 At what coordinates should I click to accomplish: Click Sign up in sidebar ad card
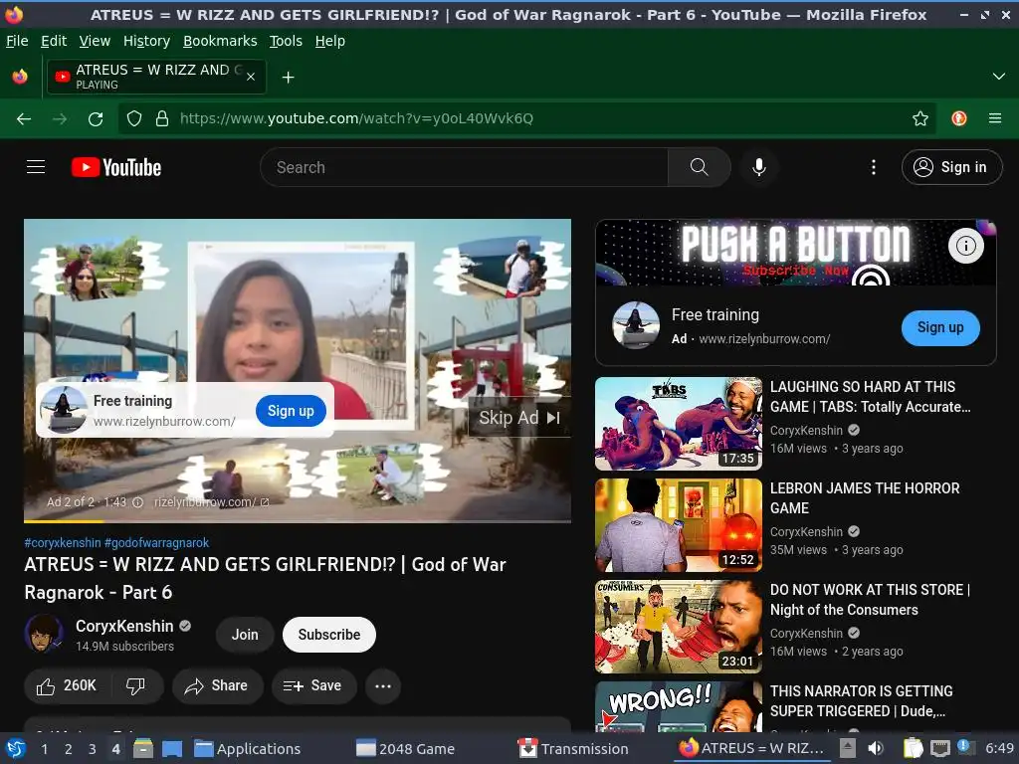pyautogui.click(x=940, y=328)
